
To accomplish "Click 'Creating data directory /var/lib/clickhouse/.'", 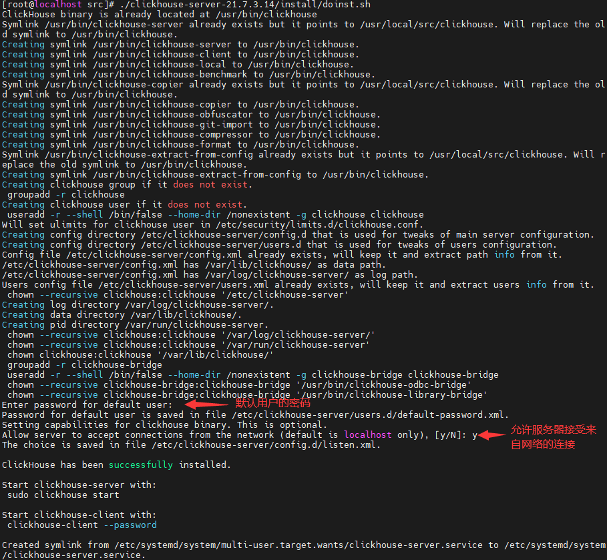I will pyautogui.click(x=122, y=315).
